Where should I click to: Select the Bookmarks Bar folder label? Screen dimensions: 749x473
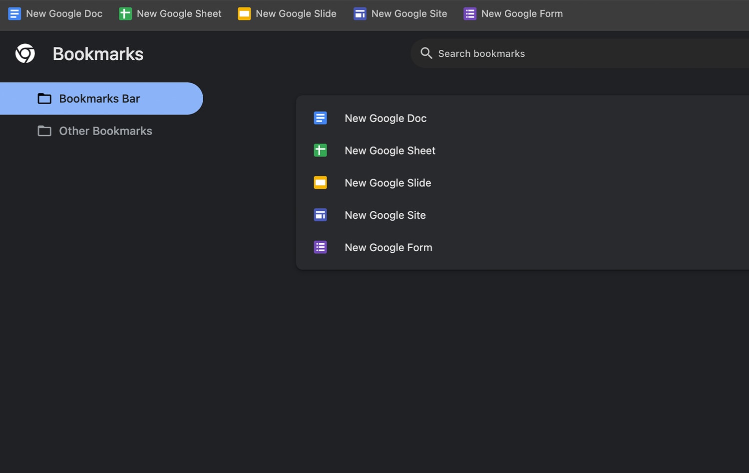tap(99, 99)
